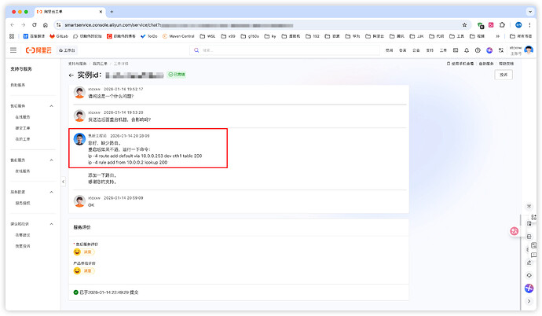Select the smiley rating under 产品体验评价

click(78, 270)
